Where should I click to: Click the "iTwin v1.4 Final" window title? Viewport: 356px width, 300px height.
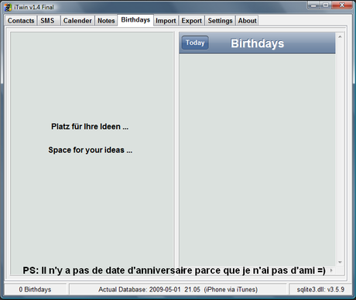[34, 7]
